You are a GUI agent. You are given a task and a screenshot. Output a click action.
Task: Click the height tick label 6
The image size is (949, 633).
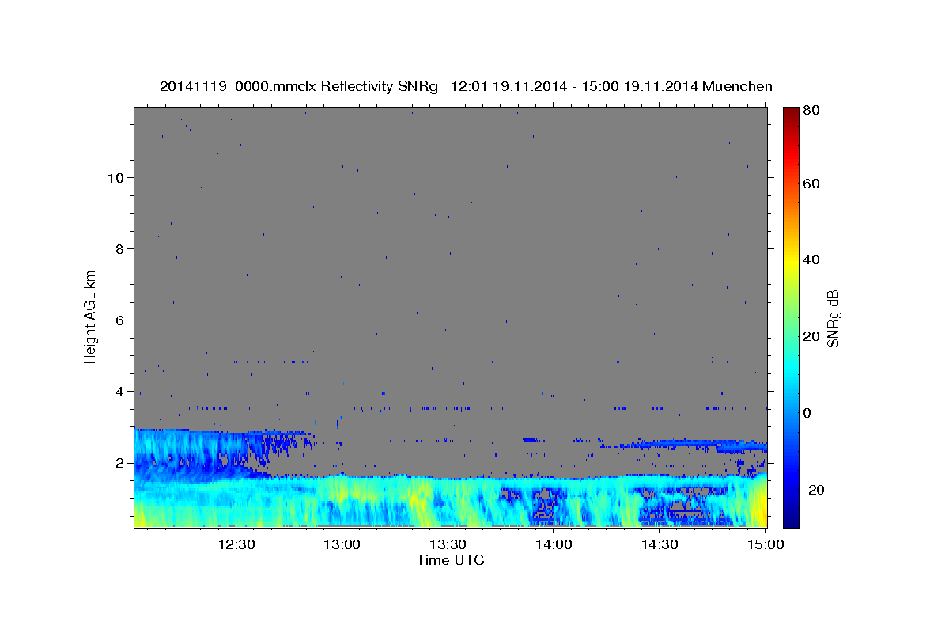120,320
